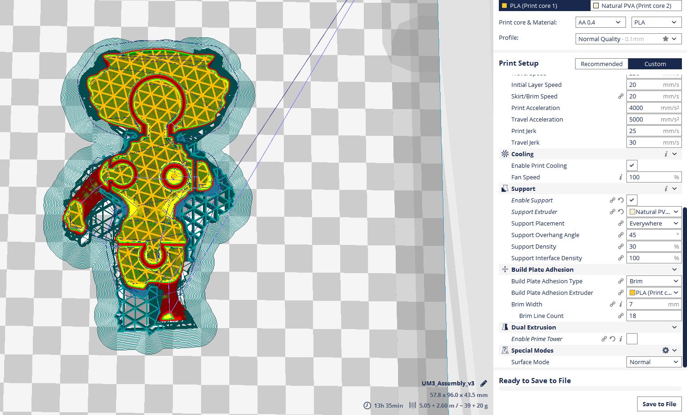The width and height of the screenshot is (687, 415).
Task: Click the info icon next to Fan Speed
Action: (621, 177)
